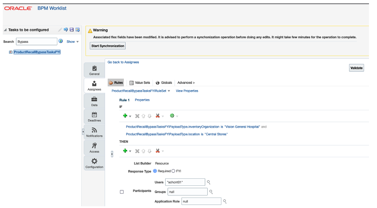The image size is (377, 208).
Task: Click the Properties link beside Rule 1
Action: click(142, 100)
